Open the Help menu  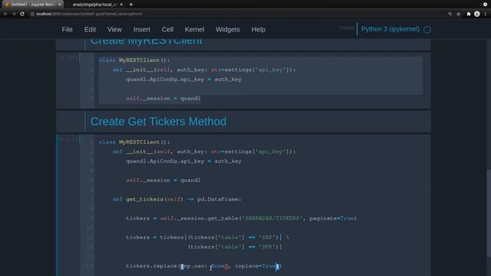tap(259, 29)
